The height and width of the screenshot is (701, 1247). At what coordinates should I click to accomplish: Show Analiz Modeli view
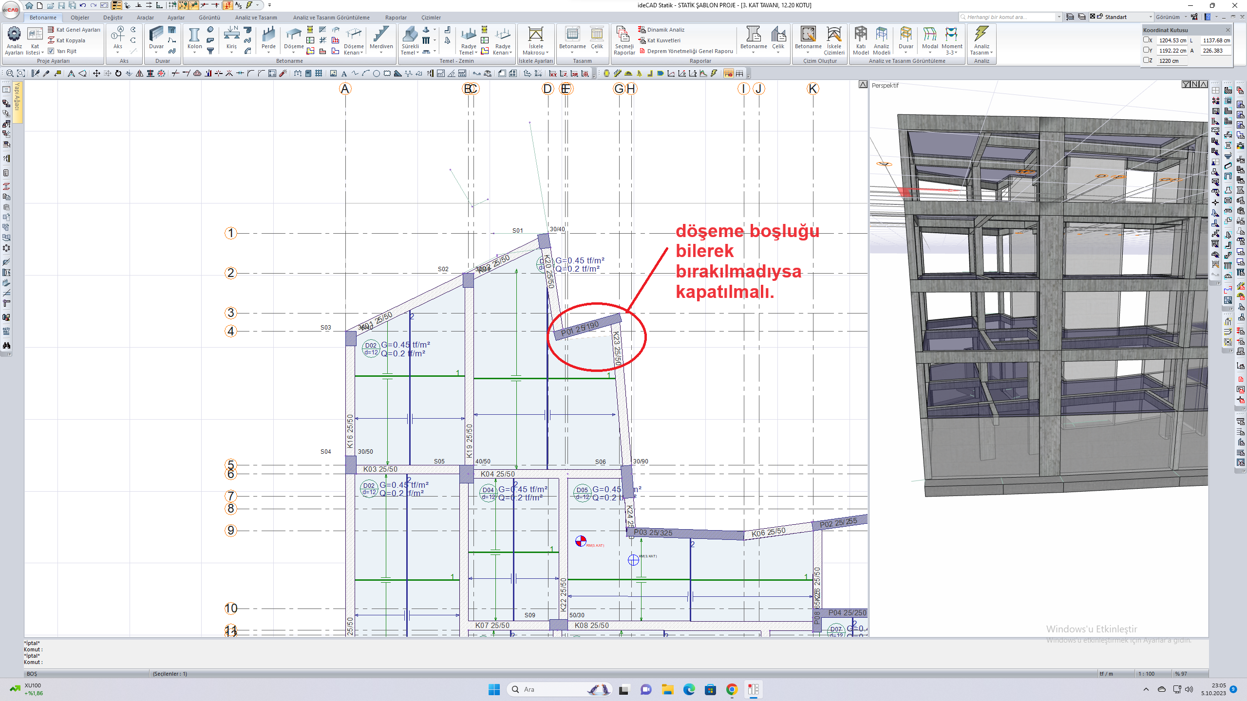(x=881, y=41)
